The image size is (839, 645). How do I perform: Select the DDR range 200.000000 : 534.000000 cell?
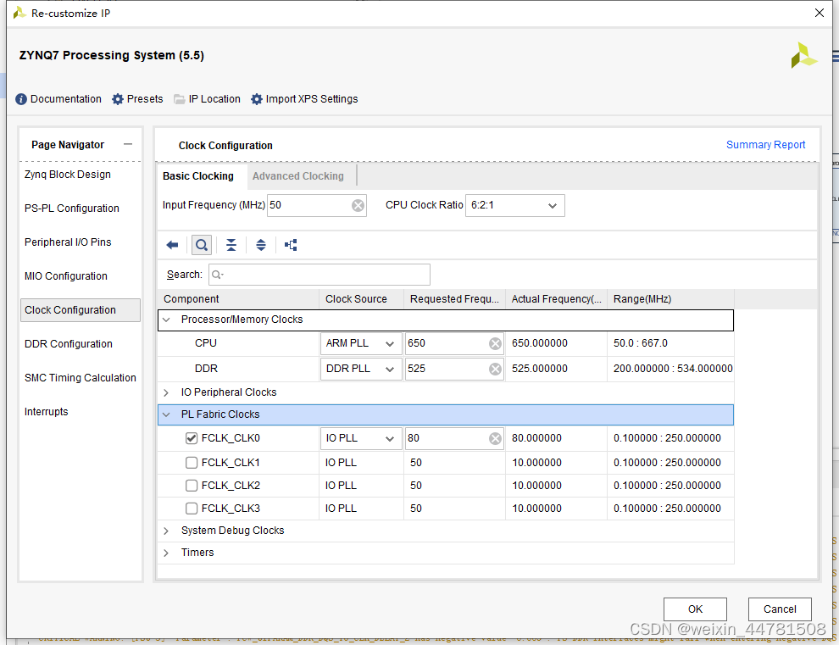pos(670,369)
